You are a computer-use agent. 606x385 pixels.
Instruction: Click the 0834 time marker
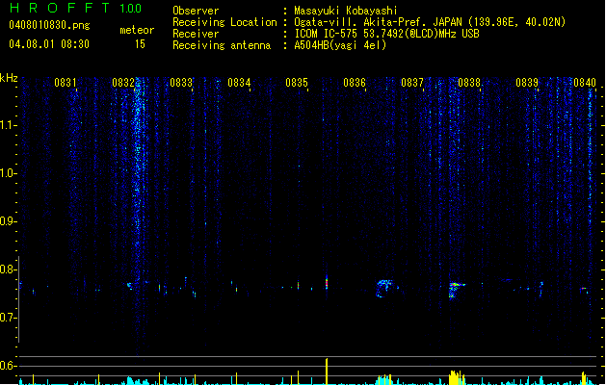pos(239,82)
